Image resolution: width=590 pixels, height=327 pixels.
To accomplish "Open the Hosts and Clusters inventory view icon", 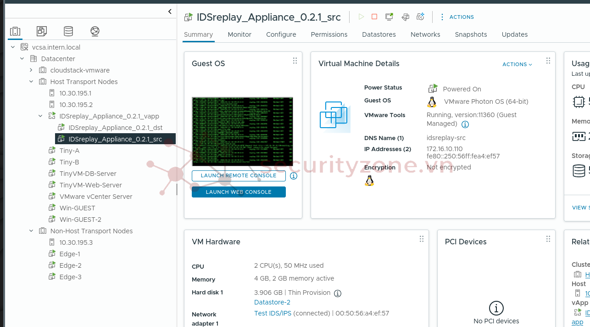I will (15, 31).
